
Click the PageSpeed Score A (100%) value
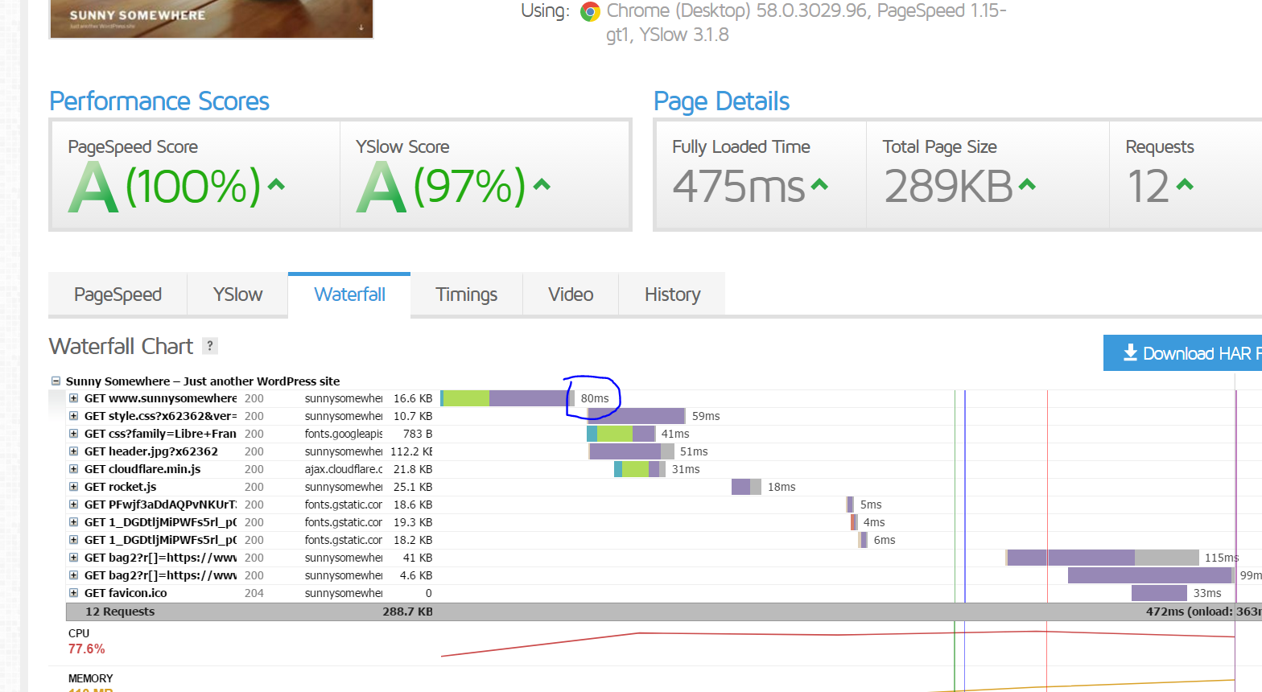165,187
